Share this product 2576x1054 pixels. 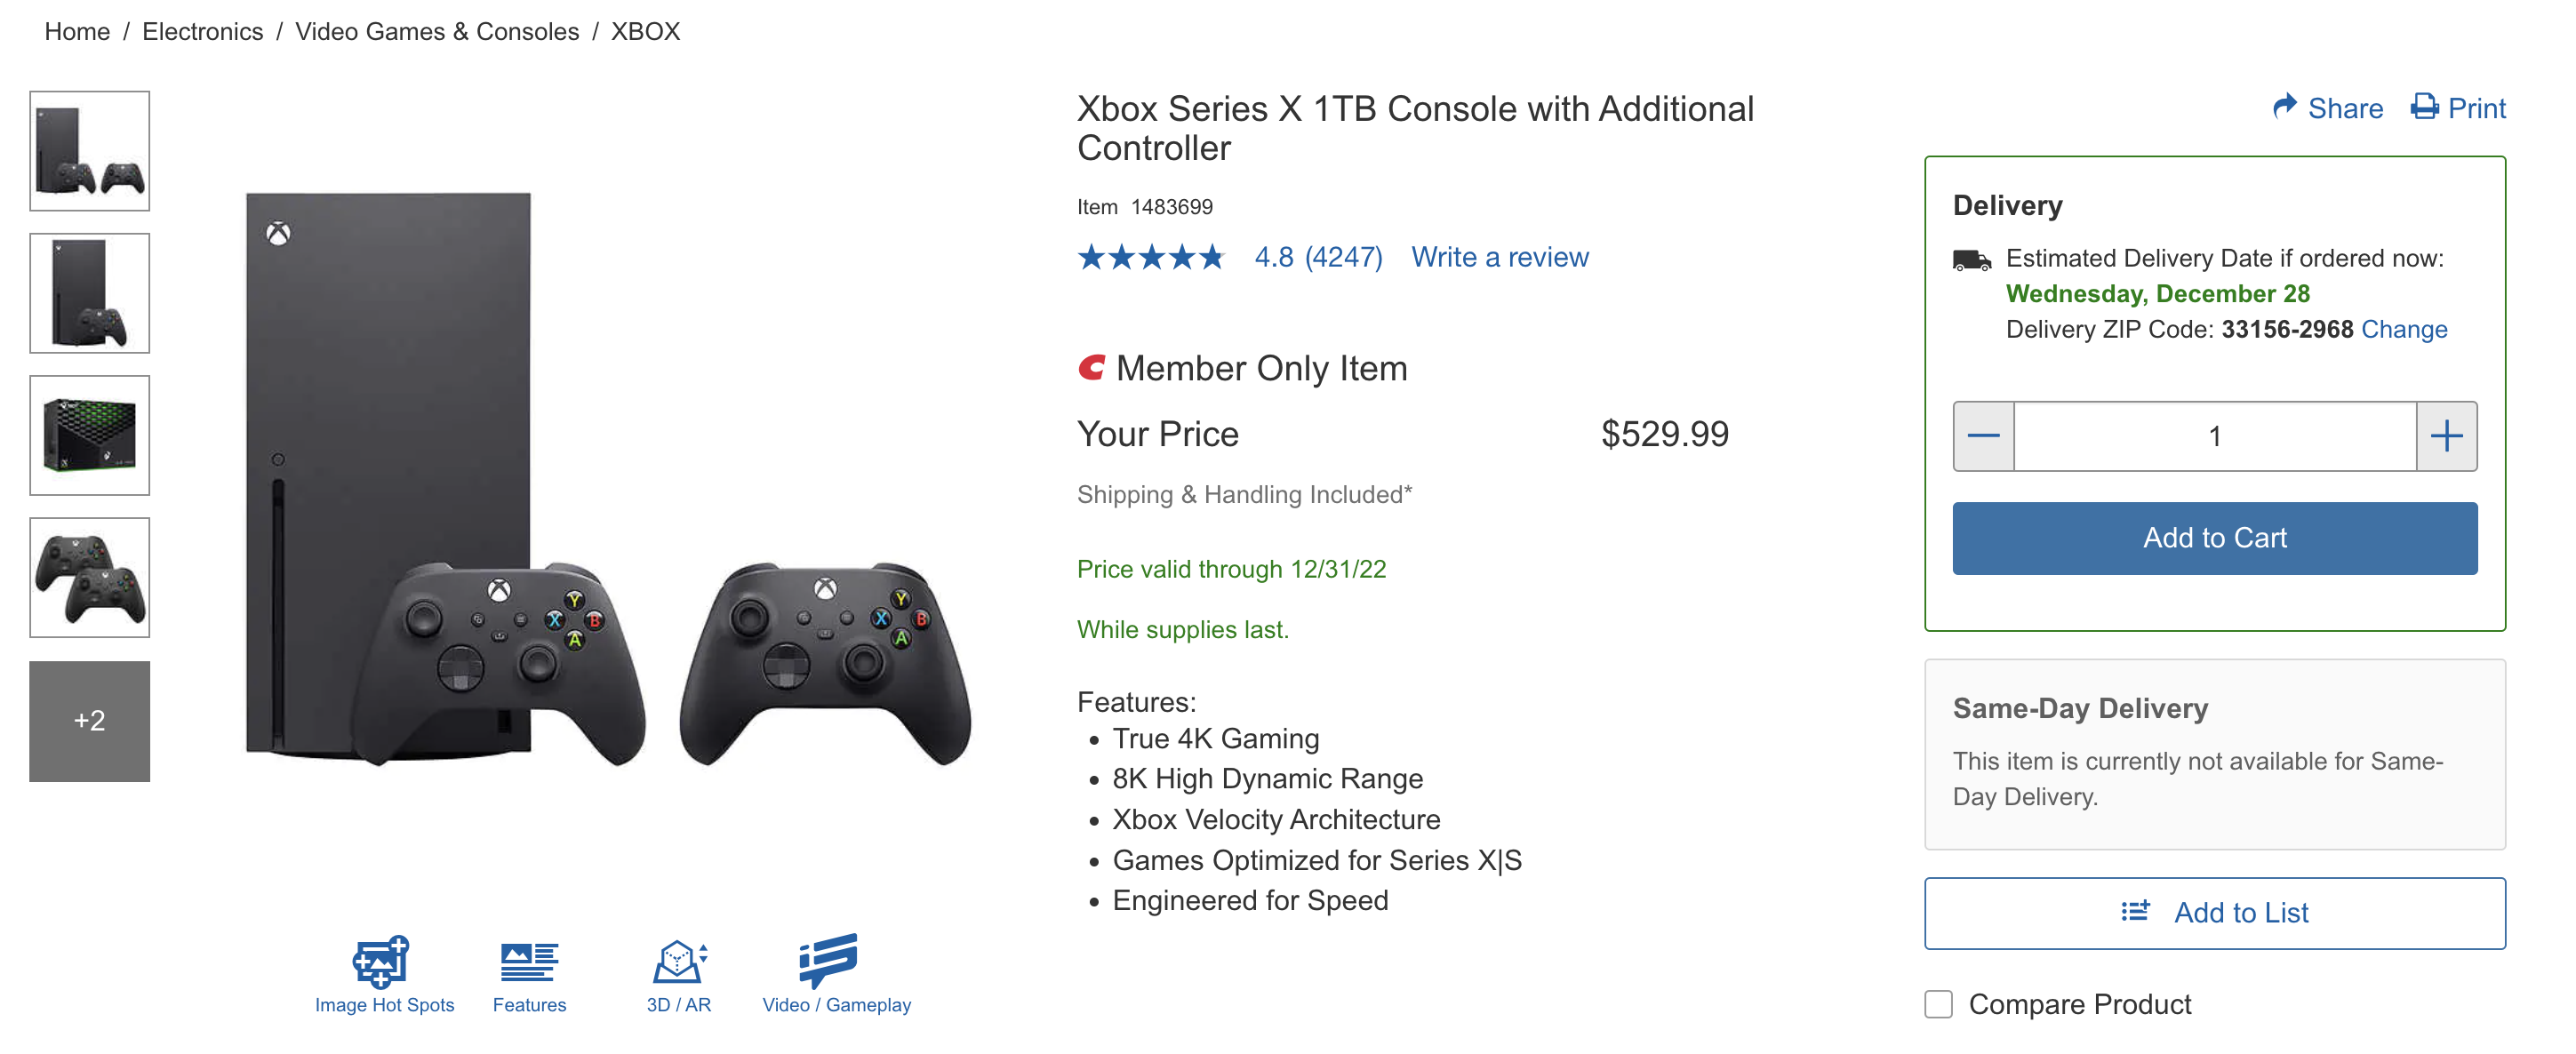pyautogui.click(x=2330, y=108)
